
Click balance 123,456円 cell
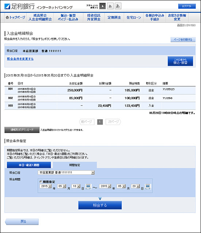[132, 106]
